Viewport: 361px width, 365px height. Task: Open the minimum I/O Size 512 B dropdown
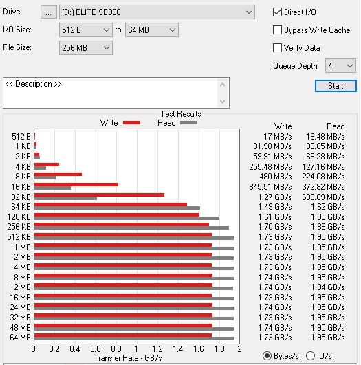pos(86,30)
